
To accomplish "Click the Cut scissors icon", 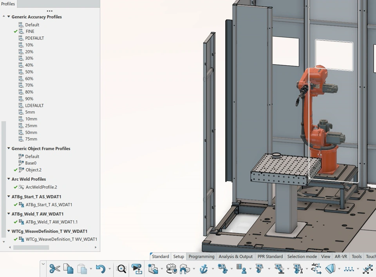I will [x=55, y=269].
